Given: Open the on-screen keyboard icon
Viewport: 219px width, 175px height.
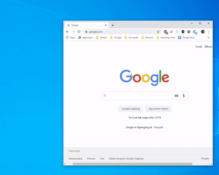Looking at the screenshot, I should tap(177, 96).
